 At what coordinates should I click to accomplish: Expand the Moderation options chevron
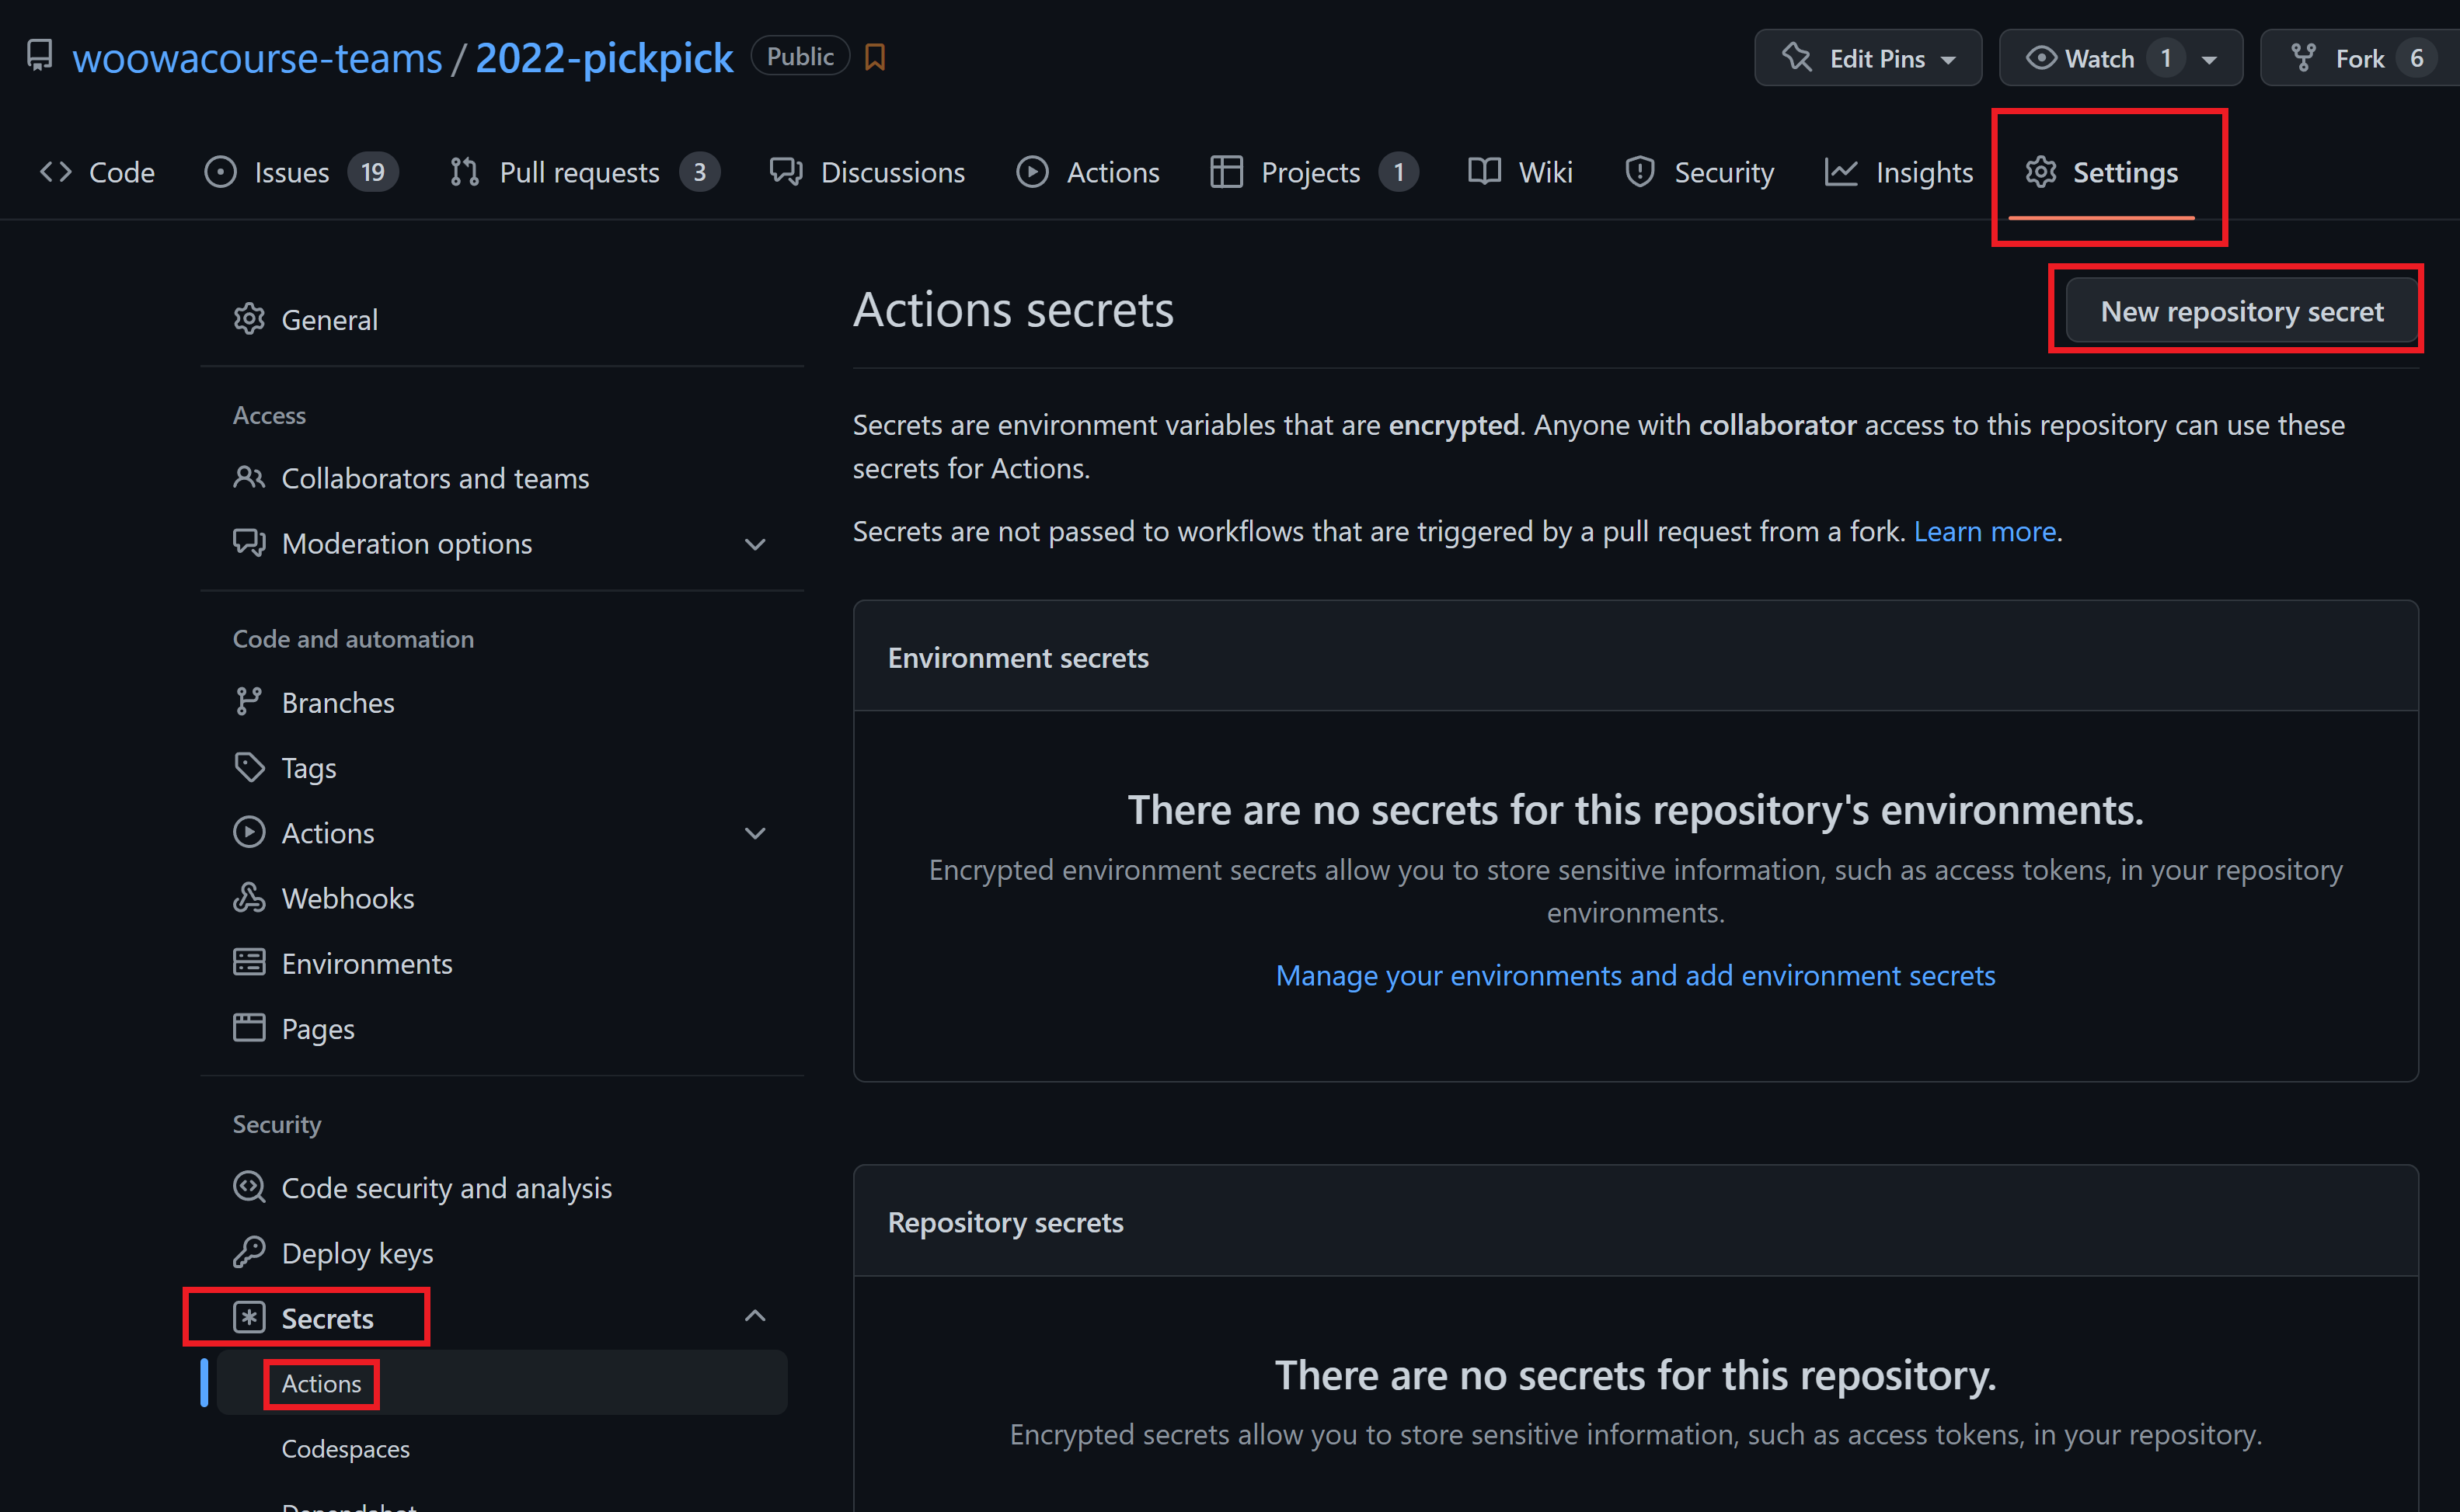pos(755,544)
